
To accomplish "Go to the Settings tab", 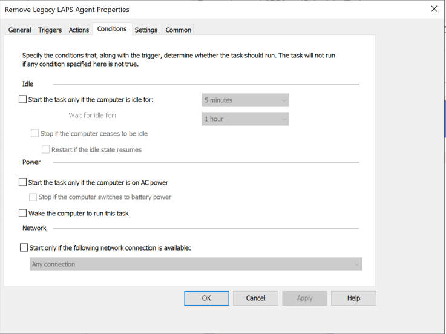I will 146,30.
